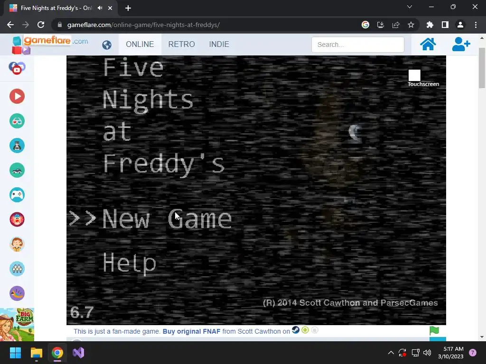Open the Windows Start menu
Viewport: 486px width, 364px height.
click(15, 353)
